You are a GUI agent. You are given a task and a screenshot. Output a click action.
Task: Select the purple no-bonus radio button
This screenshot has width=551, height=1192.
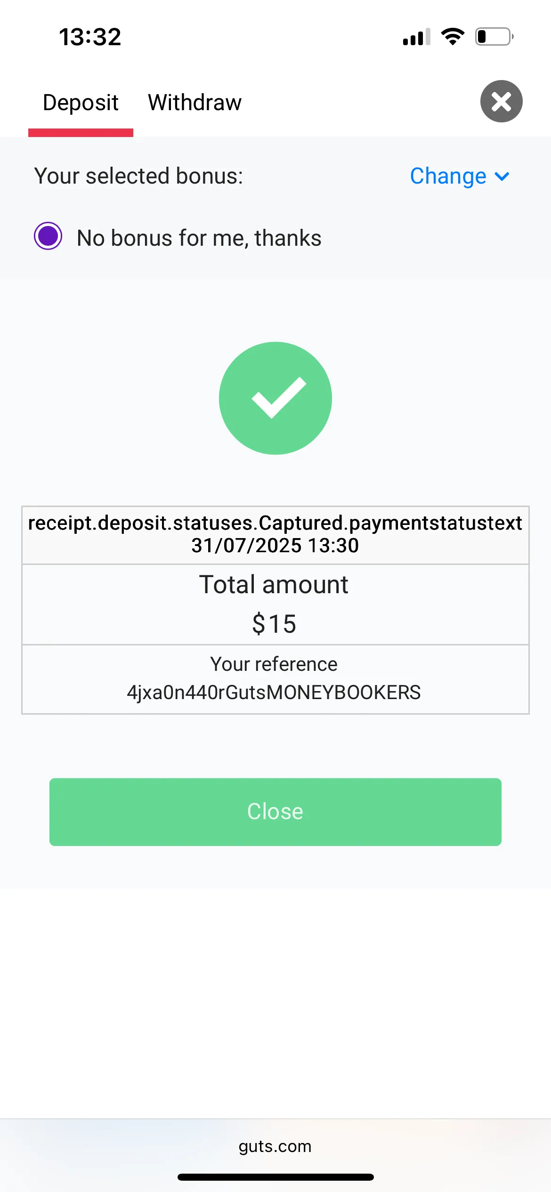pyautogui.click(x=48, y=236)
